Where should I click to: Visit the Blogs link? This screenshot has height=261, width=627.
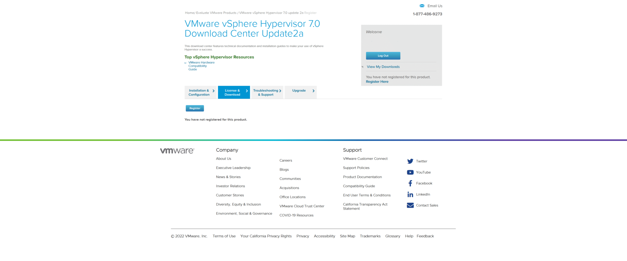click(284, 170)
